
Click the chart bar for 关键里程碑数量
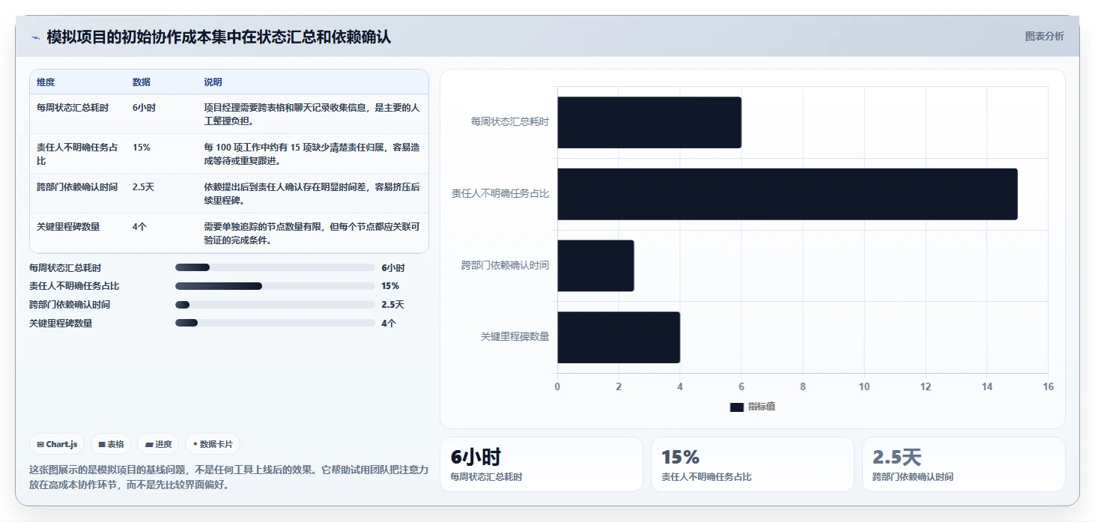point(619,338)
